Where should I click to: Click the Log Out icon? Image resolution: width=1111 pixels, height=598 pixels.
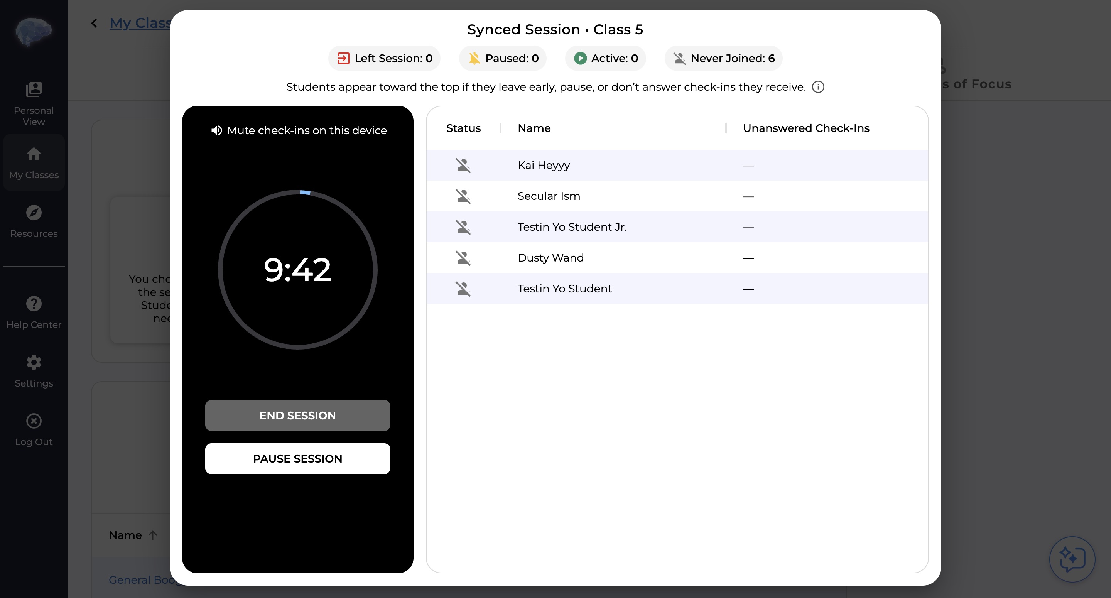pyautogui.click(x=34, y=421)
